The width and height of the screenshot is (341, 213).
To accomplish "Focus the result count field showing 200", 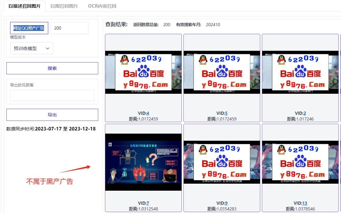I will click(69, 28).
